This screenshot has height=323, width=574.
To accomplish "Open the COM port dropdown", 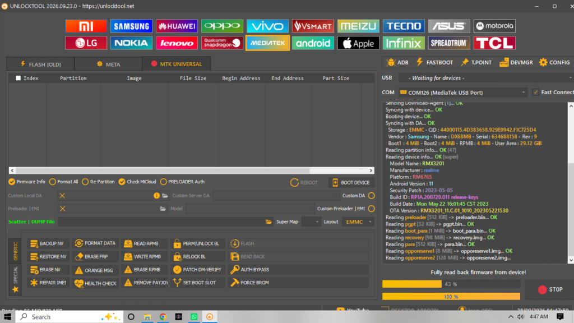I will point(464,93).
